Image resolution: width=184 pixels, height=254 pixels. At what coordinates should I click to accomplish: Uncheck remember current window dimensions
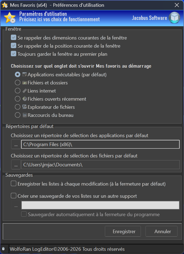(x=14, y=38)
